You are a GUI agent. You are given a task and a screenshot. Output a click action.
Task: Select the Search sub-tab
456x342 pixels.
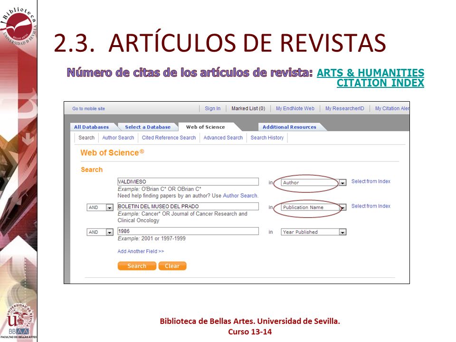[x=86, y=138]
